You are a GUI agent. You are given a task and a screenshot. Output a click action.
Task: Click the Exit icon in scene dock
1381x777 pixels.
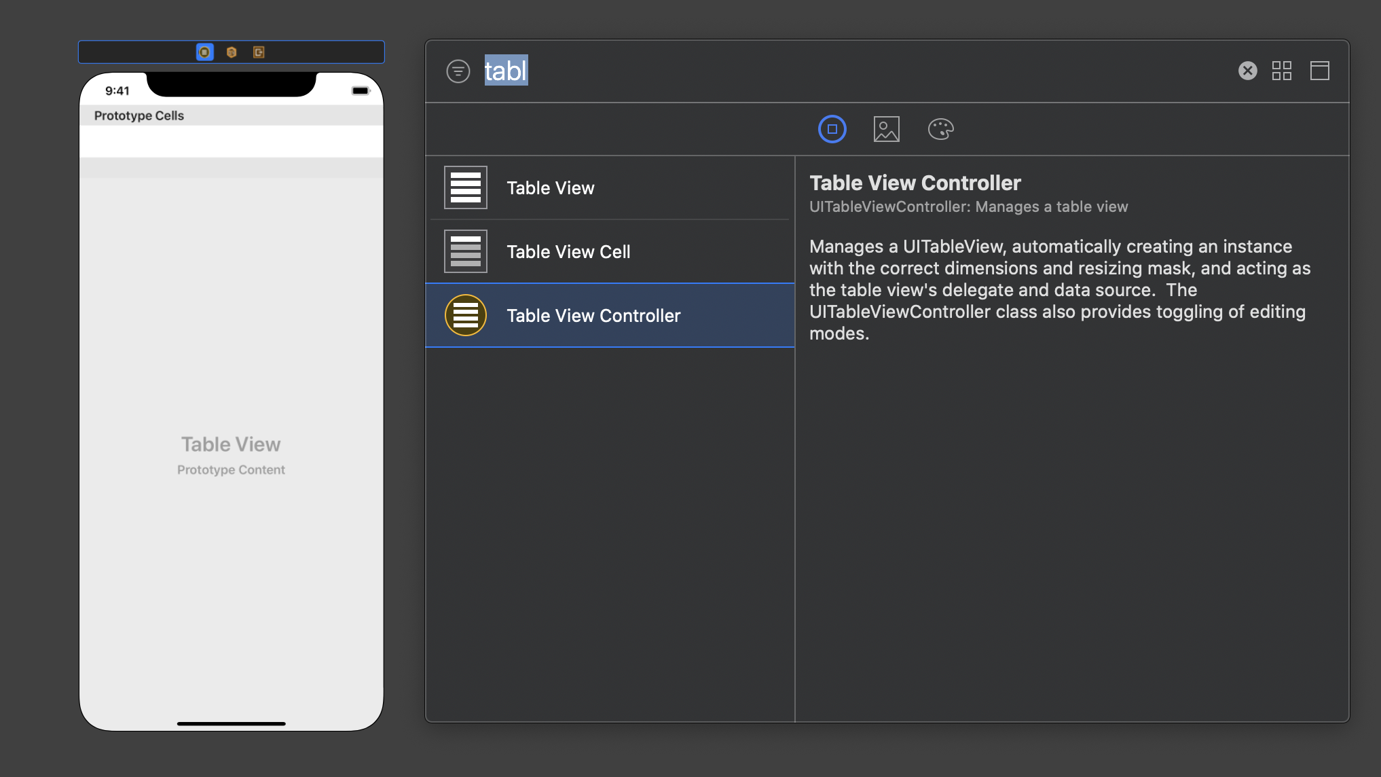pyautogui.click(x=259, y=52)
